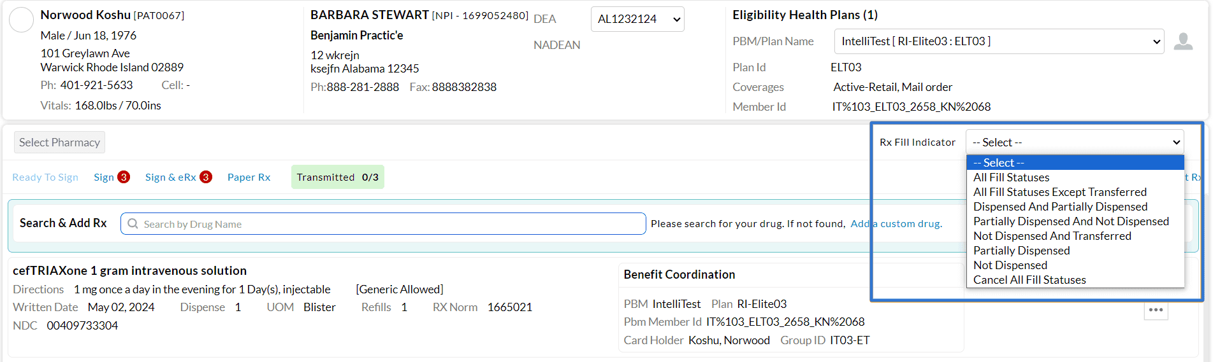Select Cancel All Fill Statuses option
This screenshot has width=1213, height=362.
[x=1029, y=280]
